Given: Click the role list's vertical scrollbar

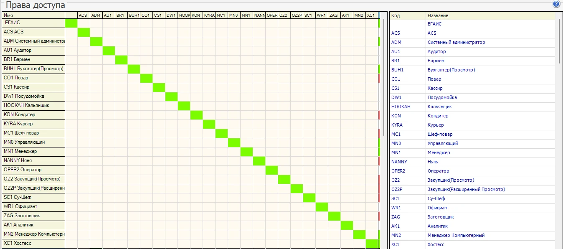Looking at the screenshot, I should pyautogui.click(x=560, y=42).
